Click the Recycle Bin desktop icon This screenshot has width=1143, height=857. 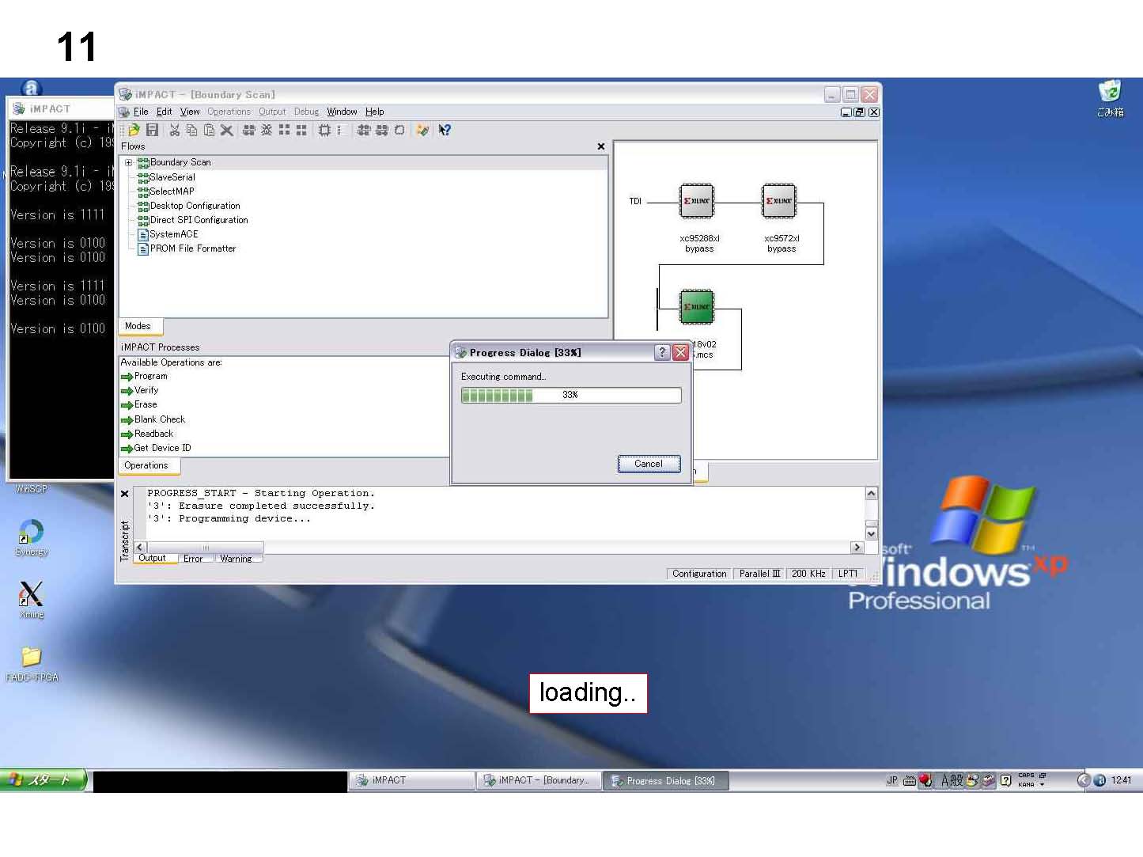(x=1110, y=98)
